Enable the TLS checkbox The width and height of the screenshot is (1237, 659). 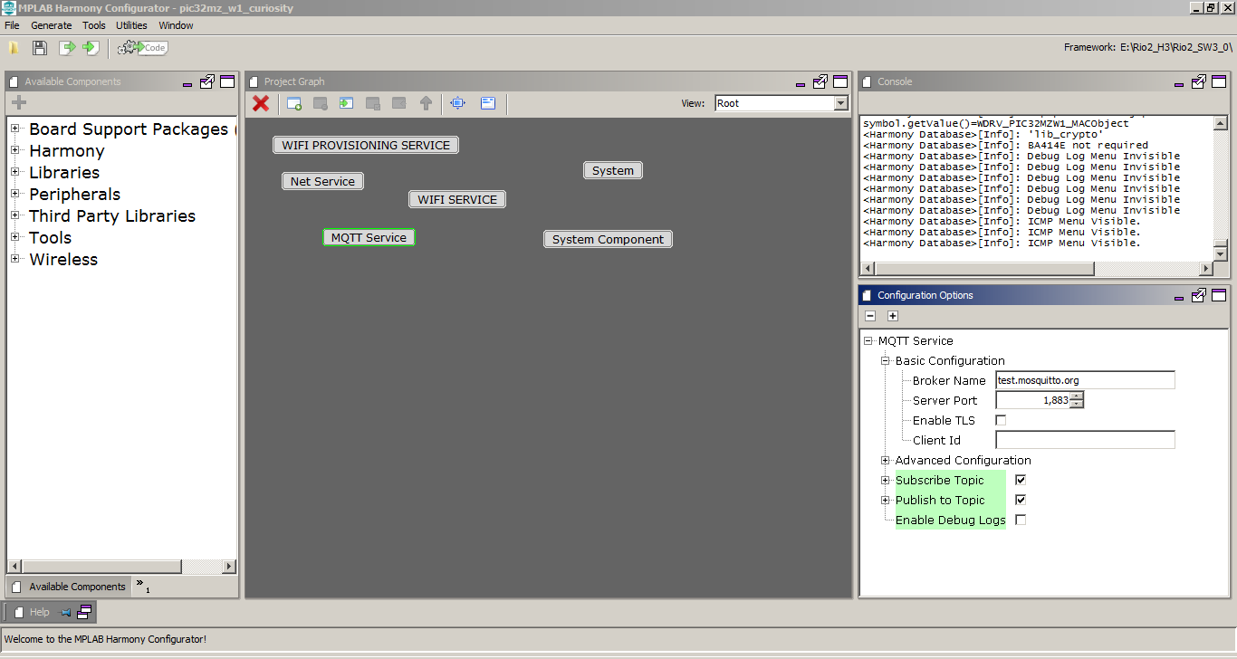[1001, 420]
